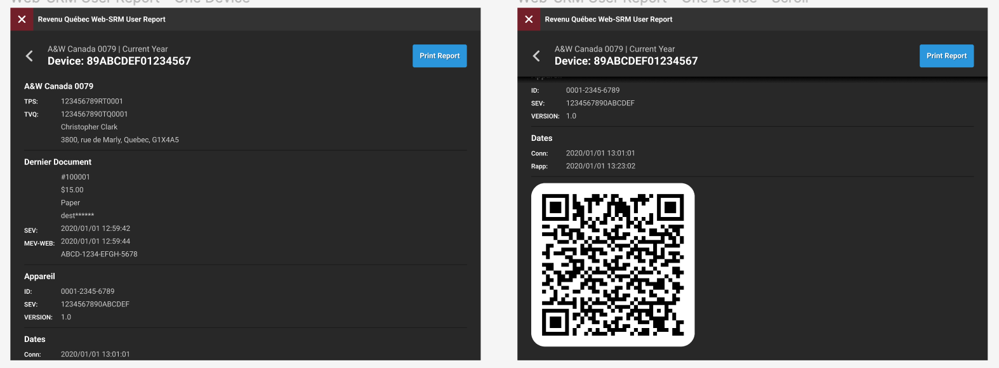This screenshot has width=999, height=368.
Task: Click the Appareil section heading
Action: point(39,277)
